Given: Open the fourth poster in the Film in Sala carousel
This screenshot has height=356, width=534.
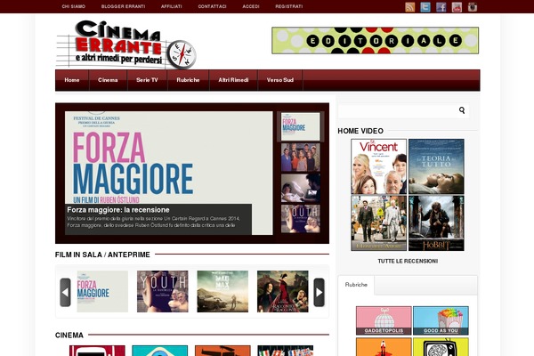Looking at the screenshot, I should click(x=283, y=291).
